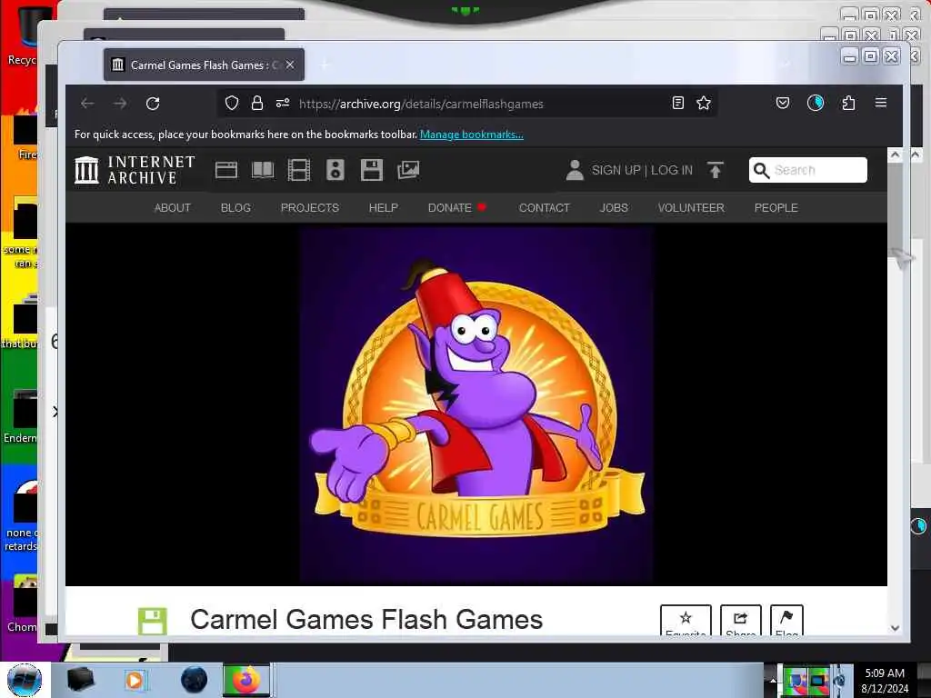The width and height of the screenshot is (931, 698).
Task: Open the JOBS menu item
Action: click(614, 208)
